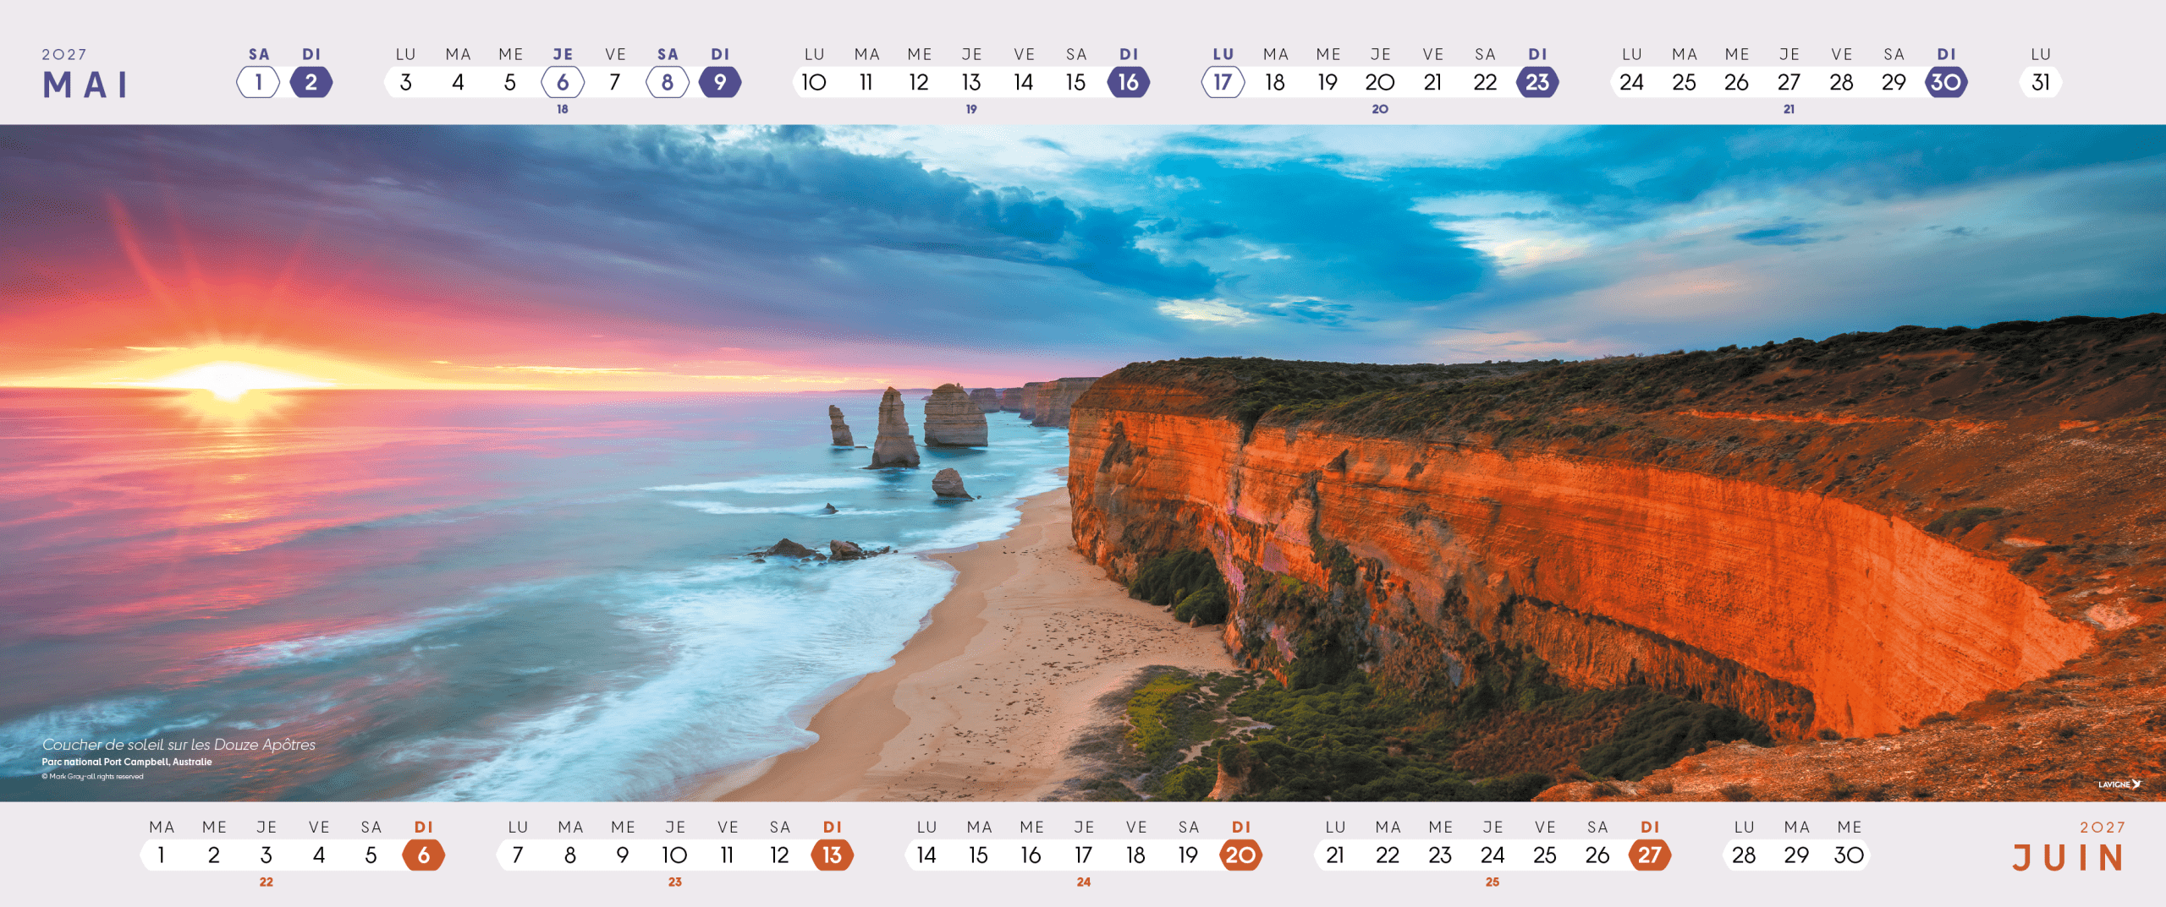Click the 'Parc national Port Campbell, Australie' text
The width and height of the screenshot is (2166, 907).
(x=127, y=762)
